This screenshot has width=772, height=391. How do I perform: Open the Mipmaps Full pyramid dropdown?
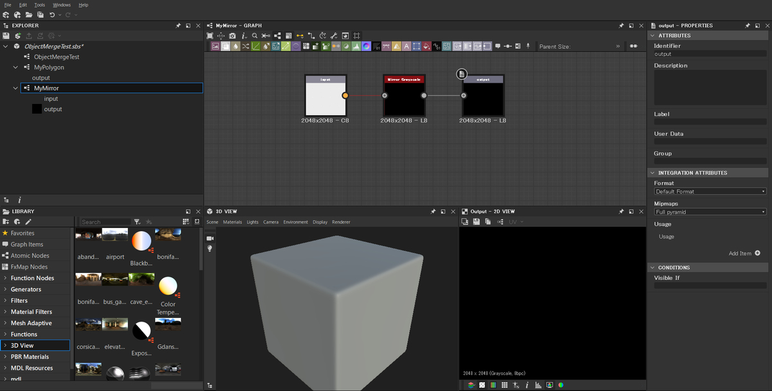click(710, 211)
